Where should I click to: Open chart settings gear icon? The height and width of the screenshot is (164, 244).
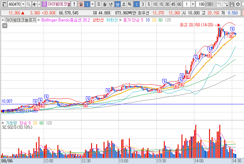coord(238,4)
